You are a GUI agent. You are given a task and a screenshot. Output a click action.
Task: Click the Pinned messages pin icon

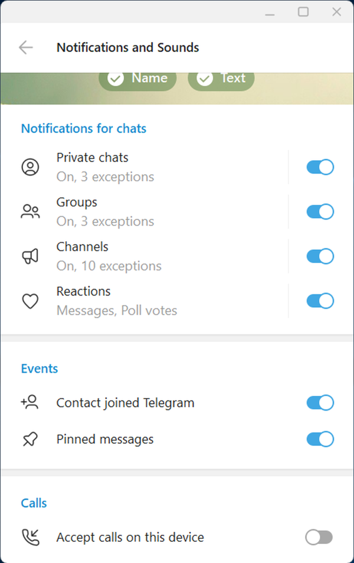[30, 440]
